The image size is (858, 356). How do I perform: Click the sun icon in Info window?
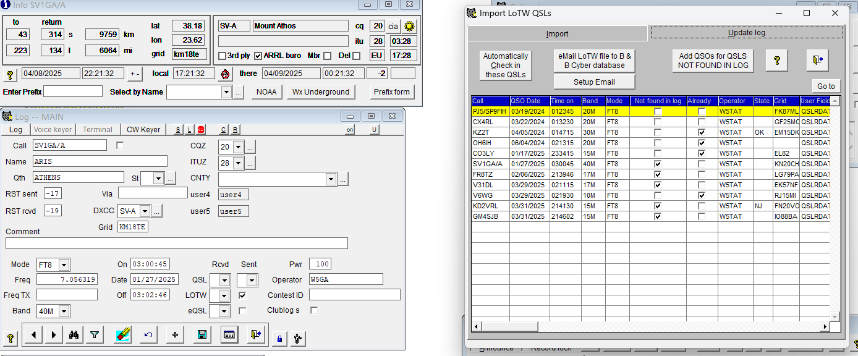tap(409, 26)
